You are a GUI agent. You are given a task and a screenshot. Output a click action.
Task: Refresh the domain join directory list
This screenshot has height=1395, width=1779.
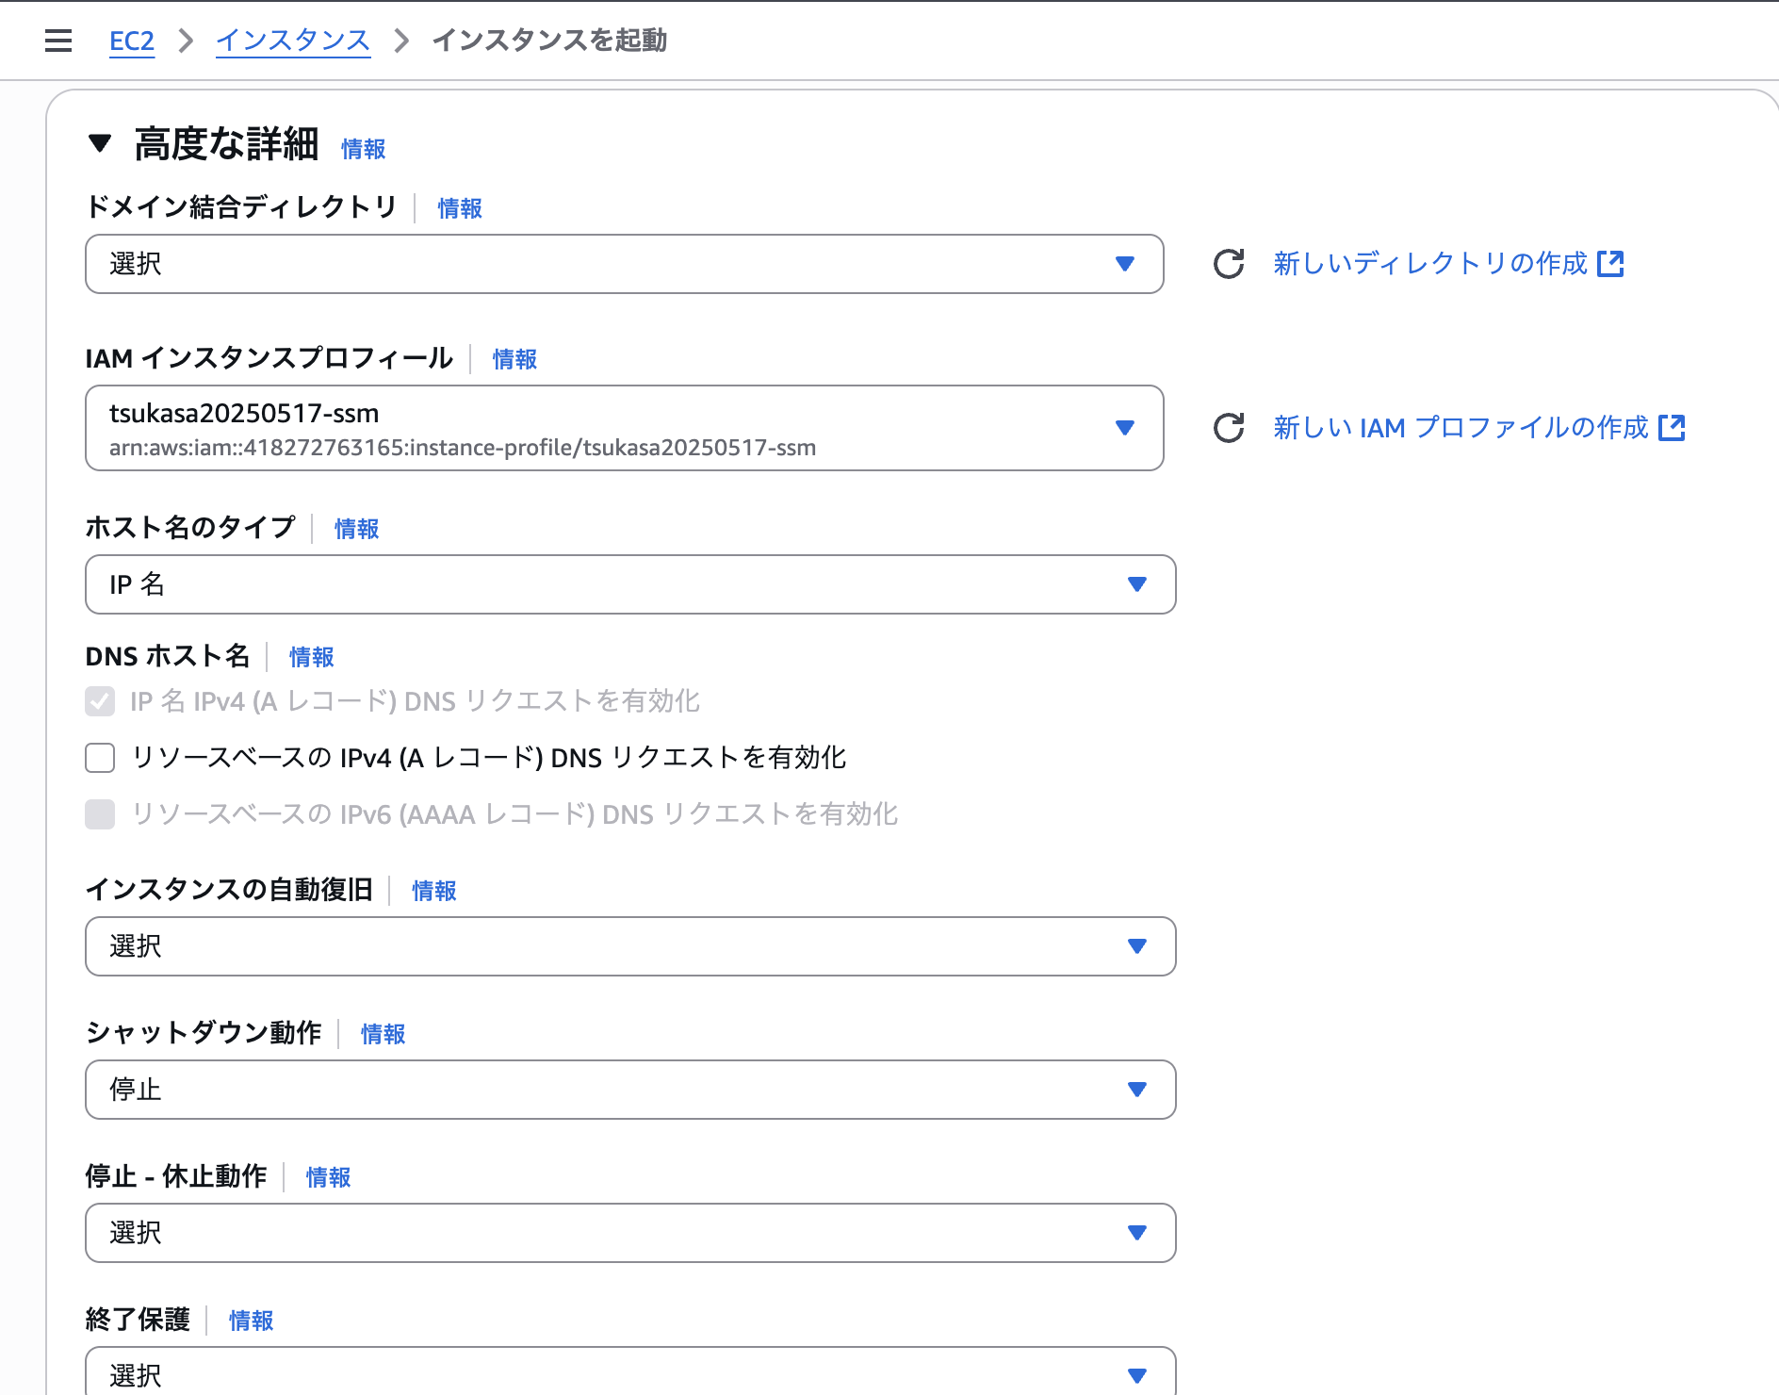tap(1227, 265)
